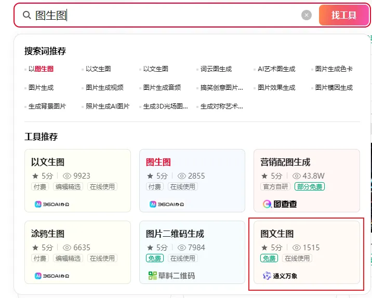Select suggested keyword 图片生成色卡
The width and height of the screenshot is (372, 298).
click(x=334, y=69)
